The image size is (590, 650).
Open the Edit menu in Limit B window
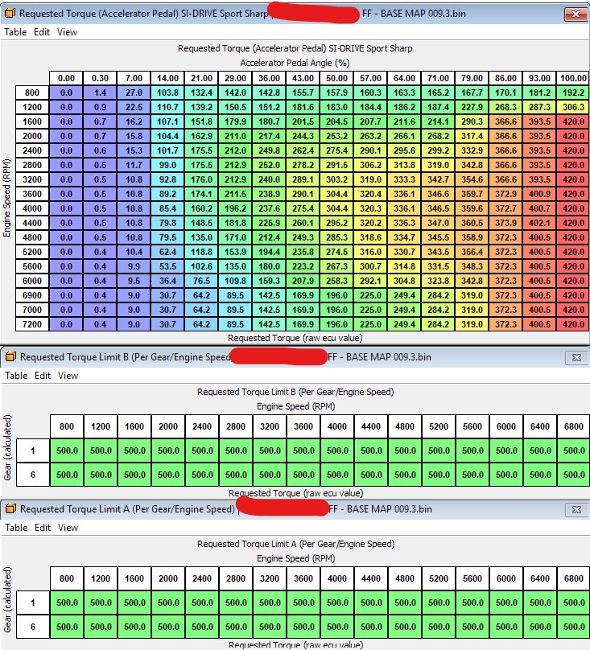[42, 375]
